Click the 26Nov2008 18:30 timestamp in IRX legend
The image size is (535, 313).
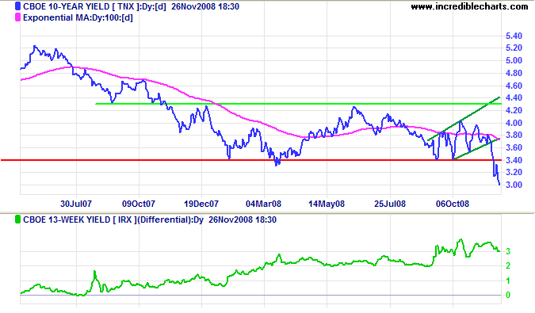(243, 219)
